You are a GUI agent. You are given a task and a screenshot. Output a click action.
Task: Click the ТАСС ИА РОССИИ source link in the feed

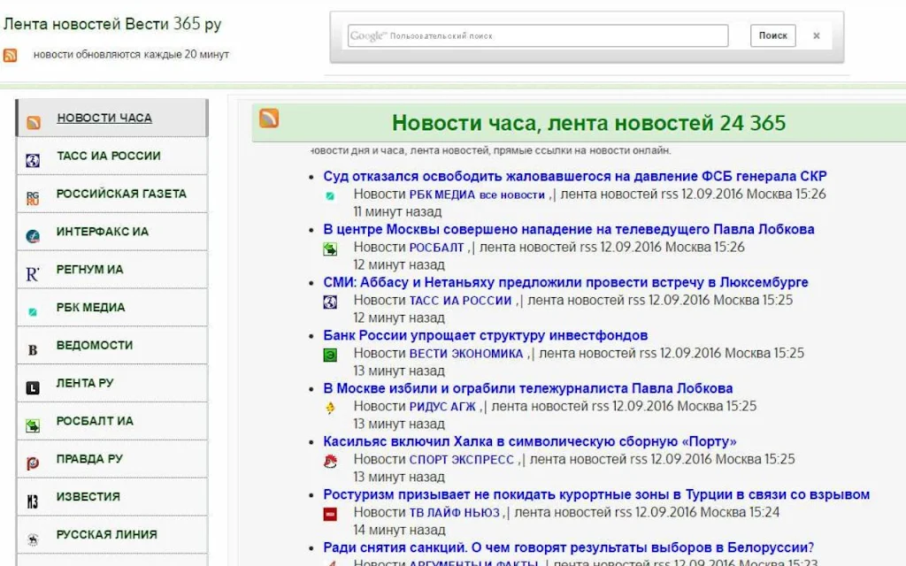(x=460, y=301)
